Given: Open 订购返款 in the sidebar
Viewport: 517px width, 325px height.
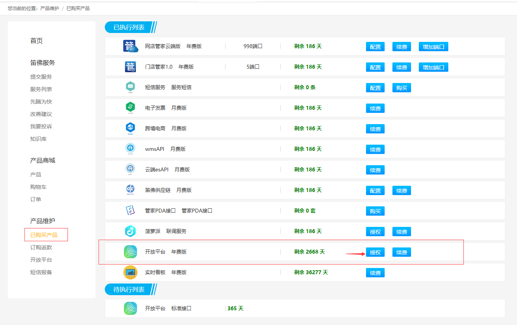Looking at the screenshot, I should (41, 247).
